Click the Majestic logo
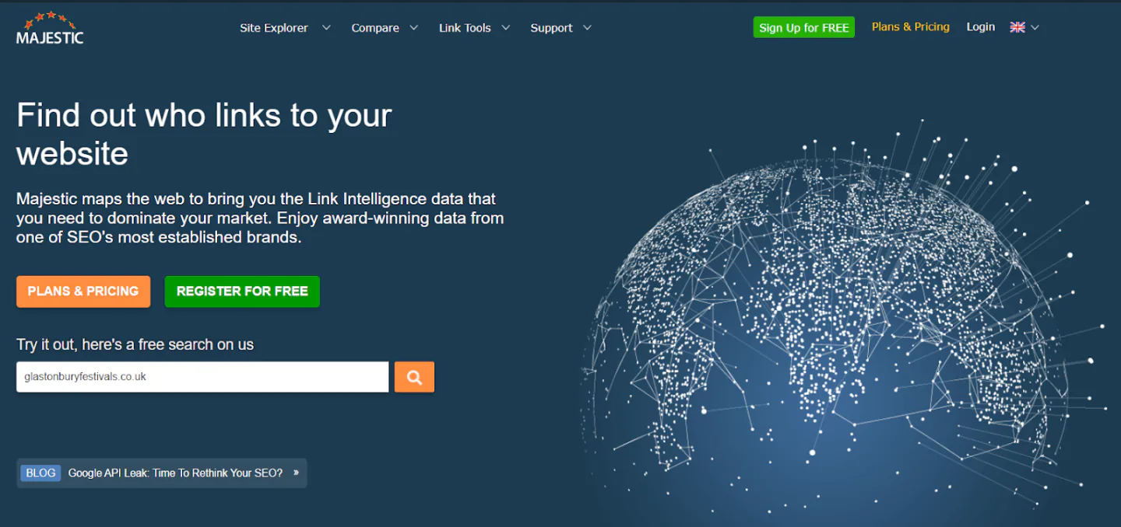 (50, 27)
